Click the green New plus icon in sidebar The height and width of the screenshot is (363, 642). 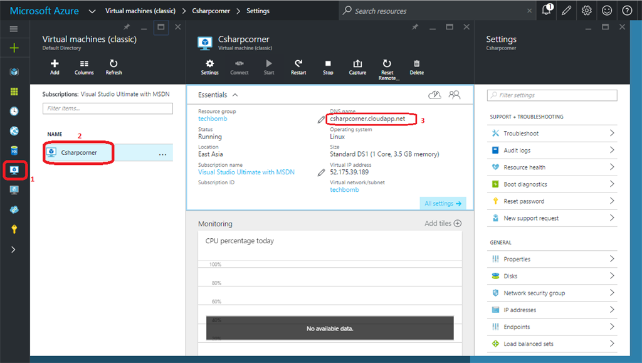pos(14,48)
